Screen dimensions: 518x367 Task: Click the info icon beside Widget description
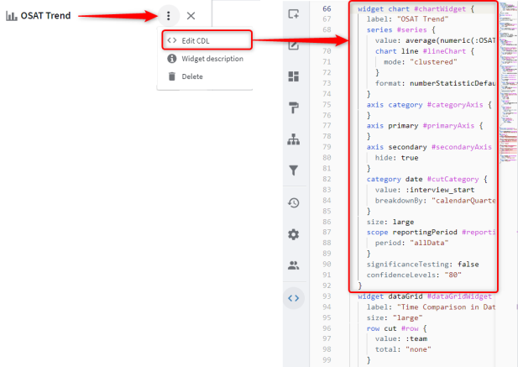pyautogui.click(x=172, y=59)
